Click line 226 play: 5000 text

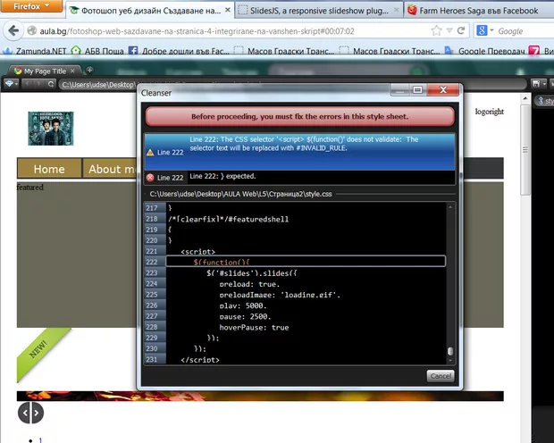243,305
